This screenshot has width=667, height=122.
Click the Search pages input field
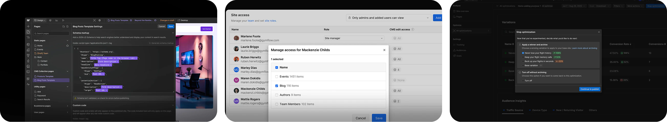point(51,33)
